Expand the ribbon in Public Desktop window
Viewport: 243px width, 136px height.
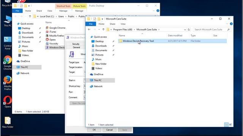tap(153, 11)
